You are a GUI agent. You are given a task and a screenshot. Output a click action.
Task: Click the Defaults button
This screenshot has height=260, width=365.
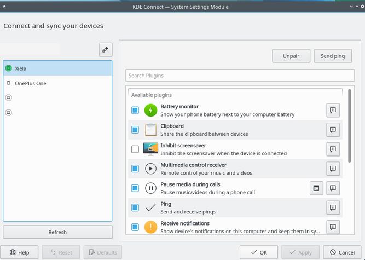(x=103, y=252)
